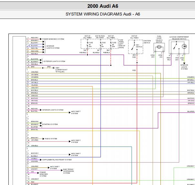
Task: Click the 'GRN/BLU' pin 12 wire label
Action: click(35, 146)
